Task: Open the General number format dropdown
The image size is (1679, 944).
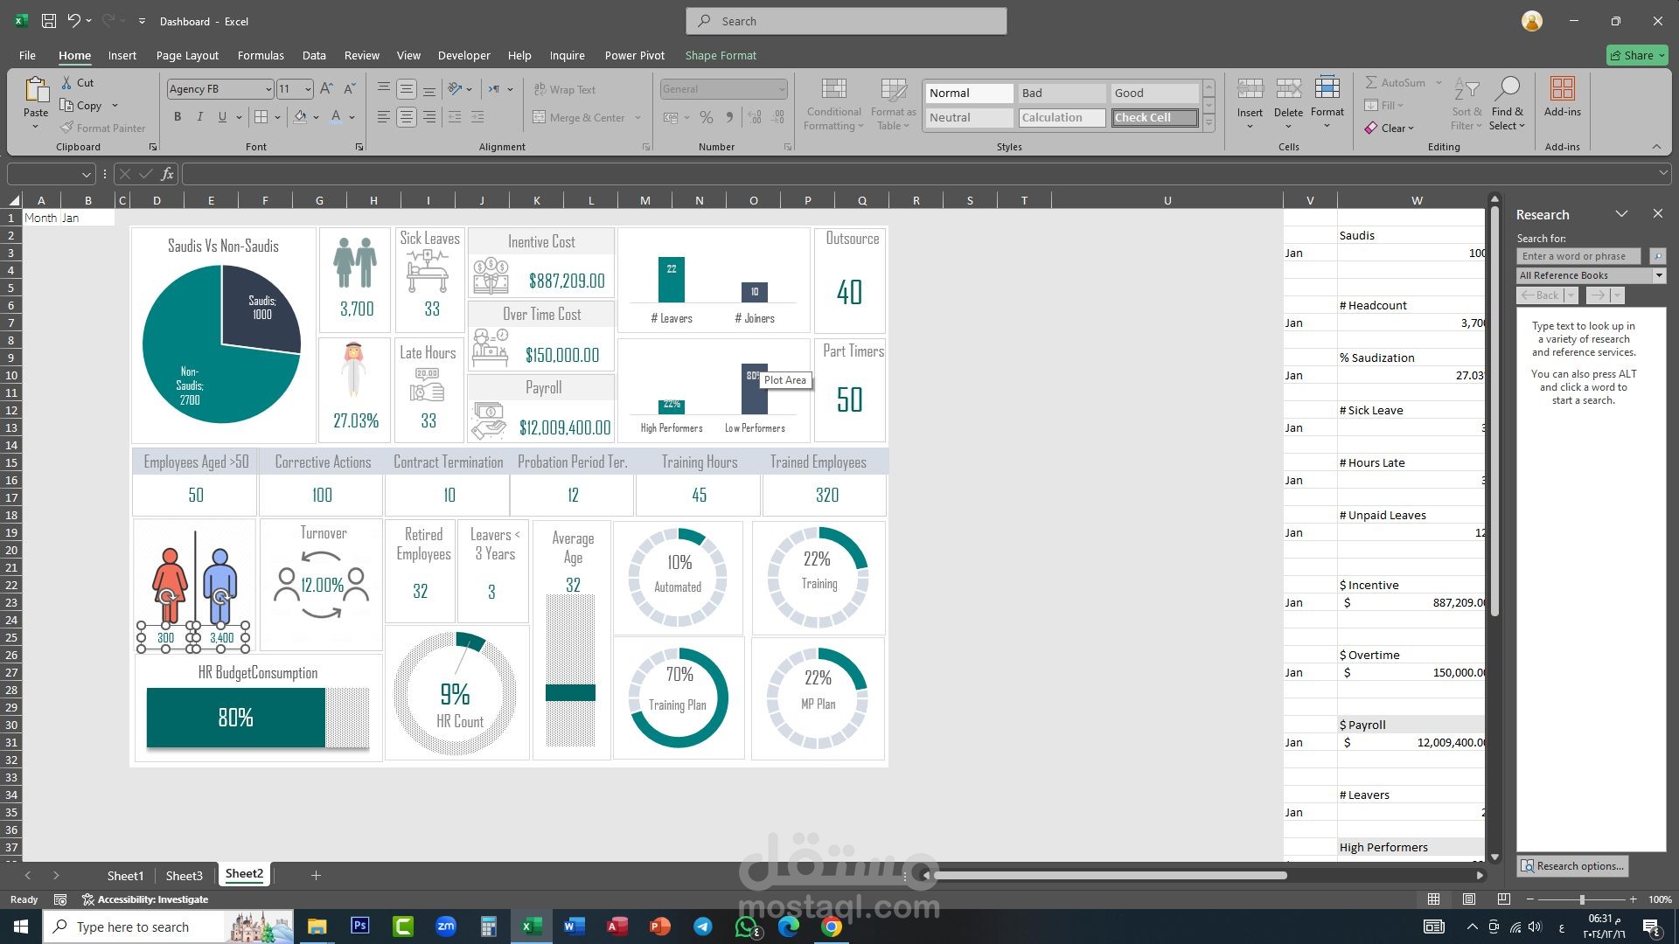Action: 781,89
